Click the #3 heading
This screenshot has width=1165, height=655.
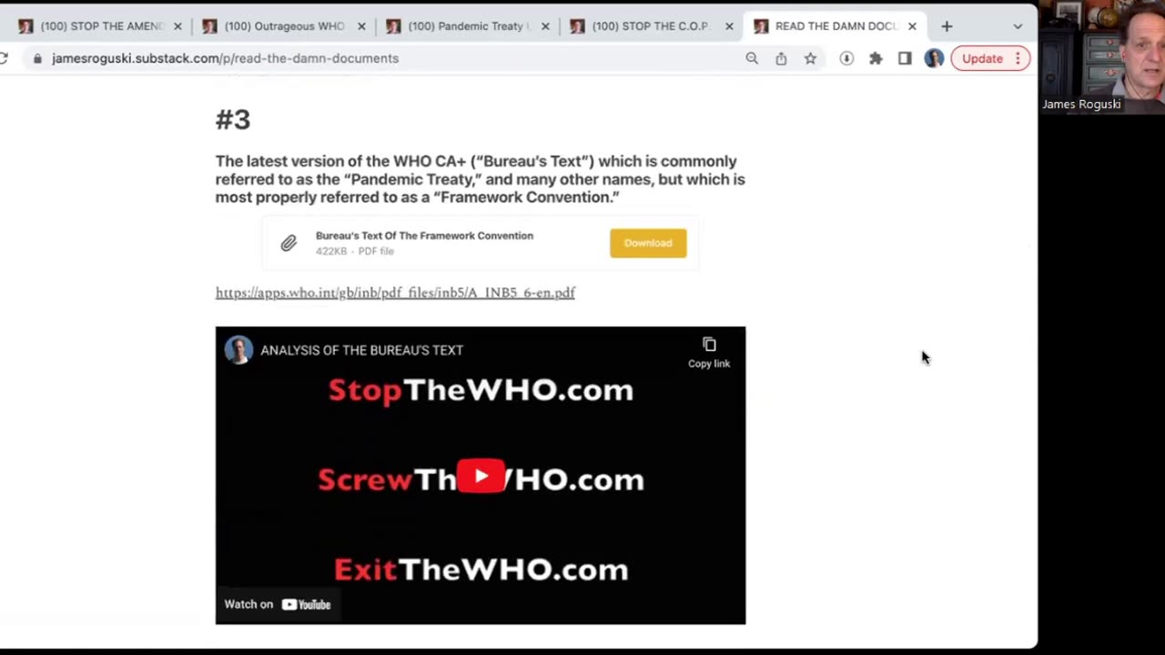point(233,119)
